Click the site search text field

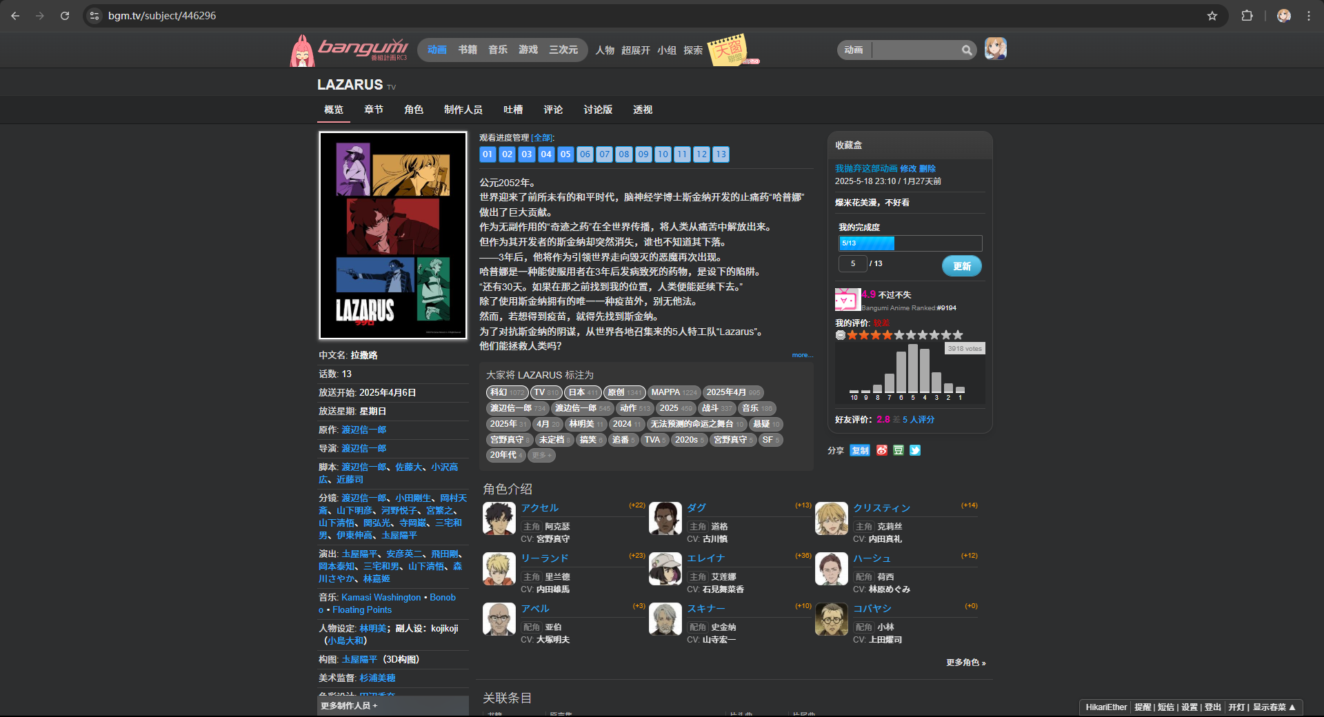[x=916, y=50]
